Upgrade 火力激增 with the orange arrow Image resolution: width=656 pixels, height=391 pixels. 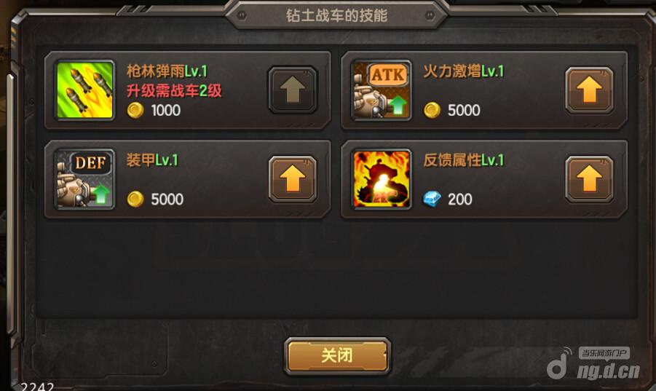pyautogui.click(x=589, y=90)
